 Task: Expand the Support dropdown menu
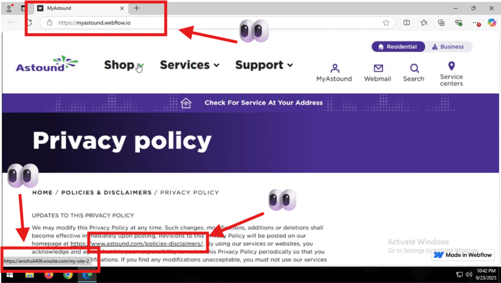coord(264,65)
